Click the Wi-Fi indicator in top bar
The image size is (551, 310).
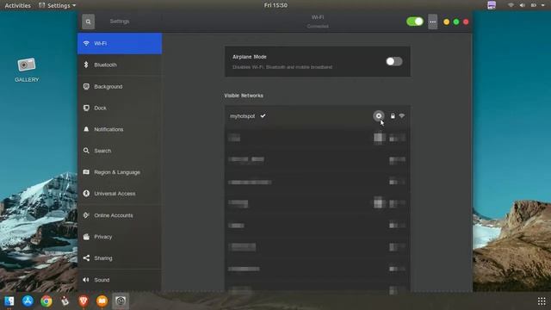511,5
